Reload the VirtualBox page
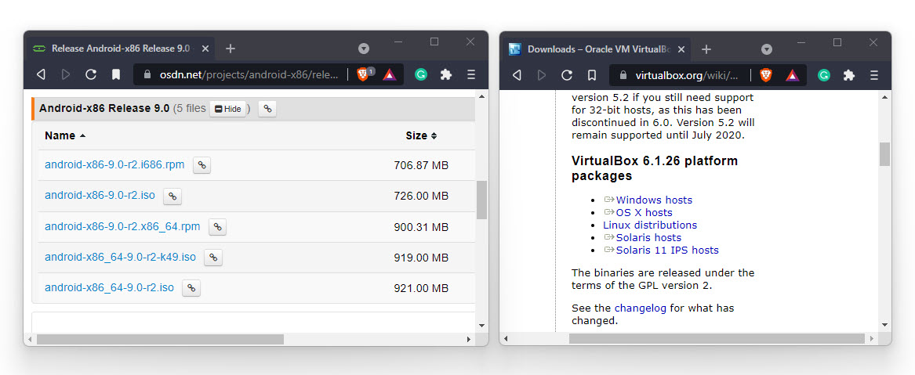This screenshot has height=375, width=915. point(567,74)
